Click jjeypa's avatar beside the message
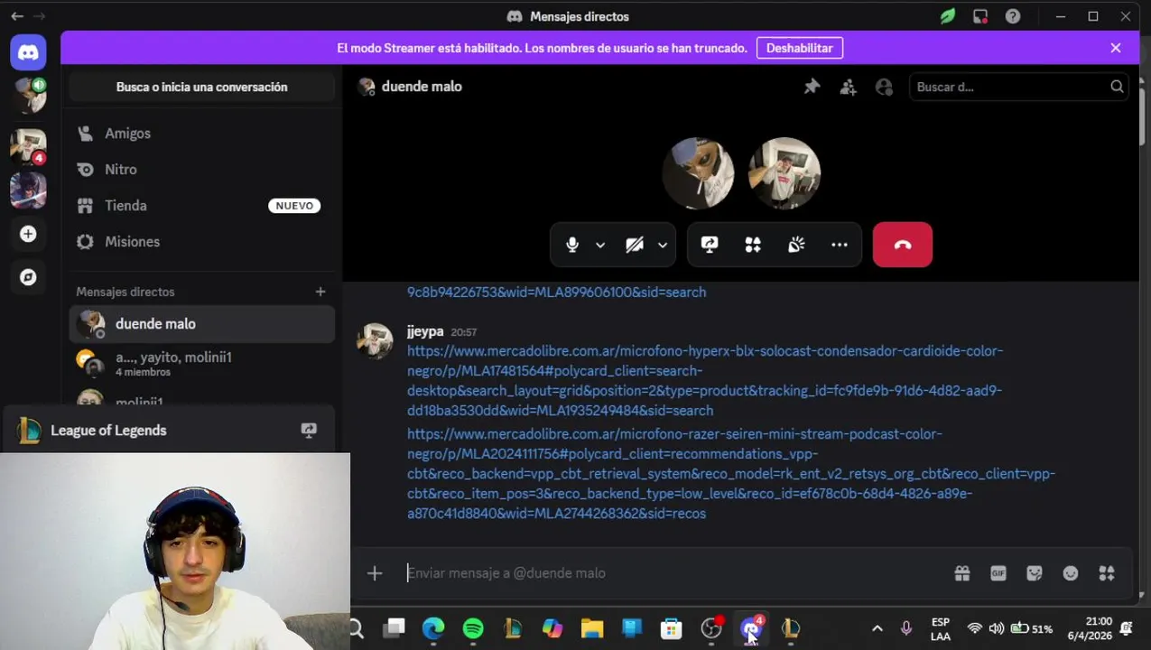Viewport: 1151px width, 650px height. pos(375,341)
